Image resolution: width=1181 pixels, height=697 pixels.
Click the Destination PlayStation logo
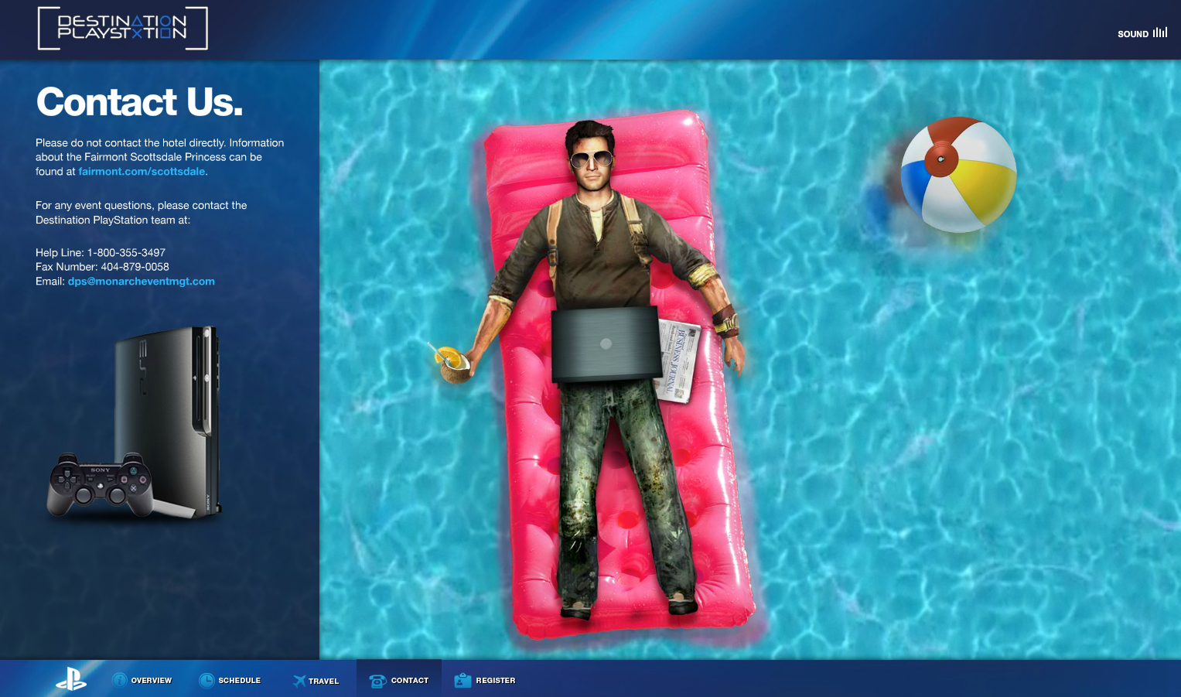[x=123, y=28]
